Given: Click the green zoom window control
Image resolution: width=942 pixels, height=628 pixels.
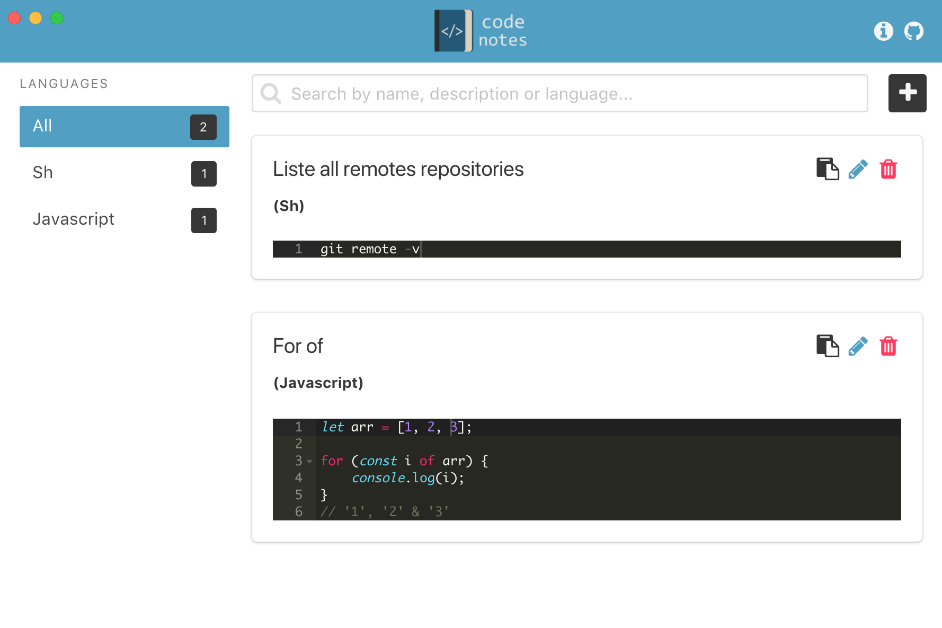Looking at the screenshot, I should [x=56, y=17].
